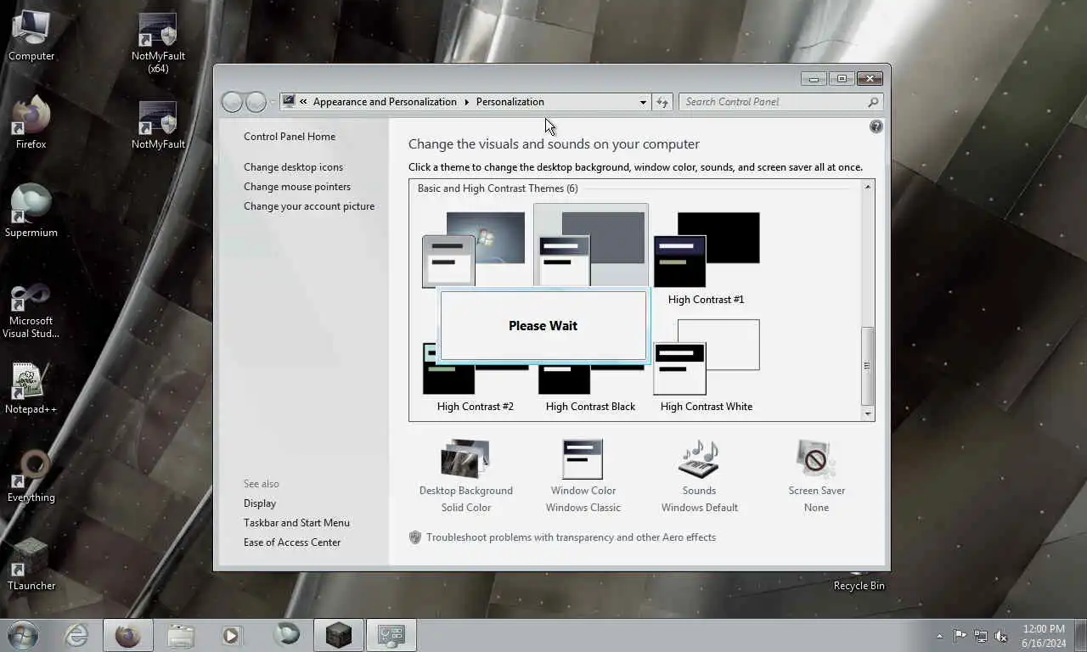This screenshot has width=1087, height=652.
Task: Open the Computer desktop icon
Action: point(31,36)
